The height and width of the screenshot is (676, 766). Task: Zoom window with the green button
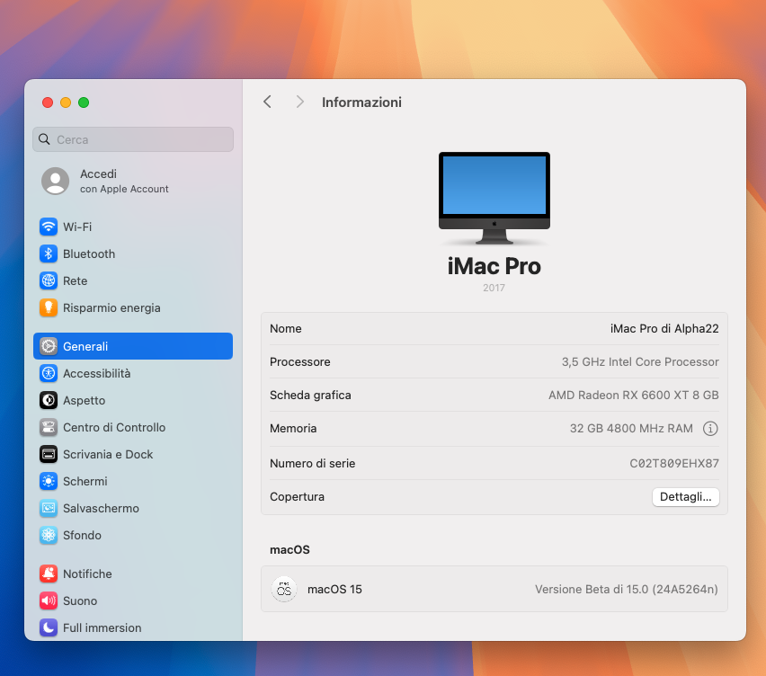coord(84,102)
